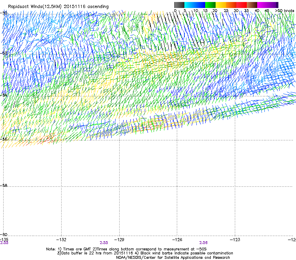Viewport: 296px width, 260px height.
Task: Click the yellow 20-25 knots legend segment
Action: 221,5
